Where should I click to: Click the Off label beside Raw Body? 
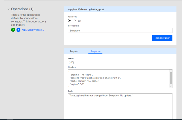(x=80, y=21)
